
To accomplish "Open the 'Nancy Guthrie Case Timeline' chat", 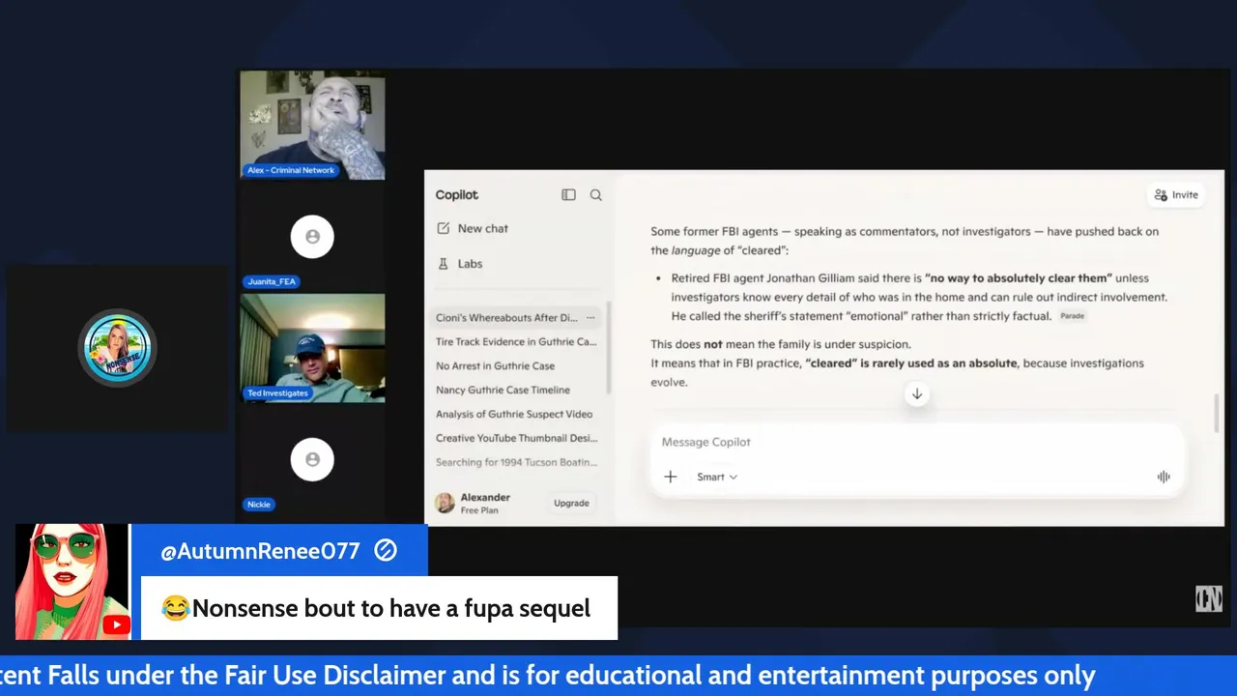I will 503,390.
